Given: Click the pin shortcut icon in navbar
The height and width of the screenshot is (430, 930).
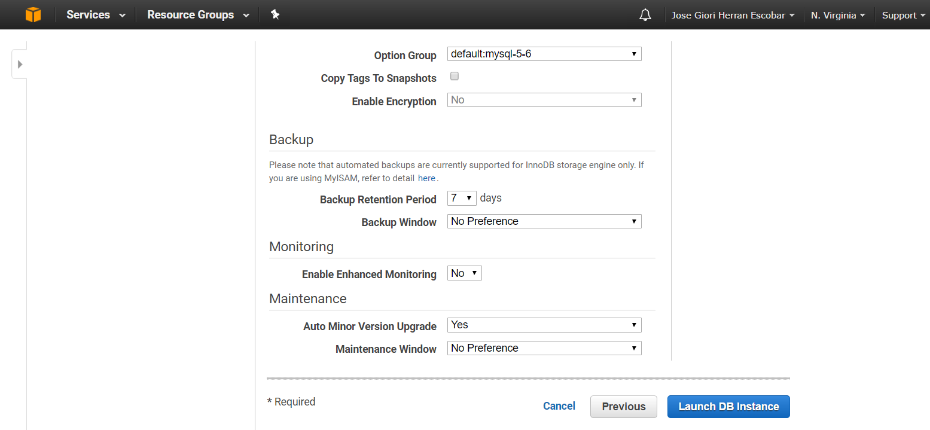Looking at the screenshot, I should click(275, 14).
